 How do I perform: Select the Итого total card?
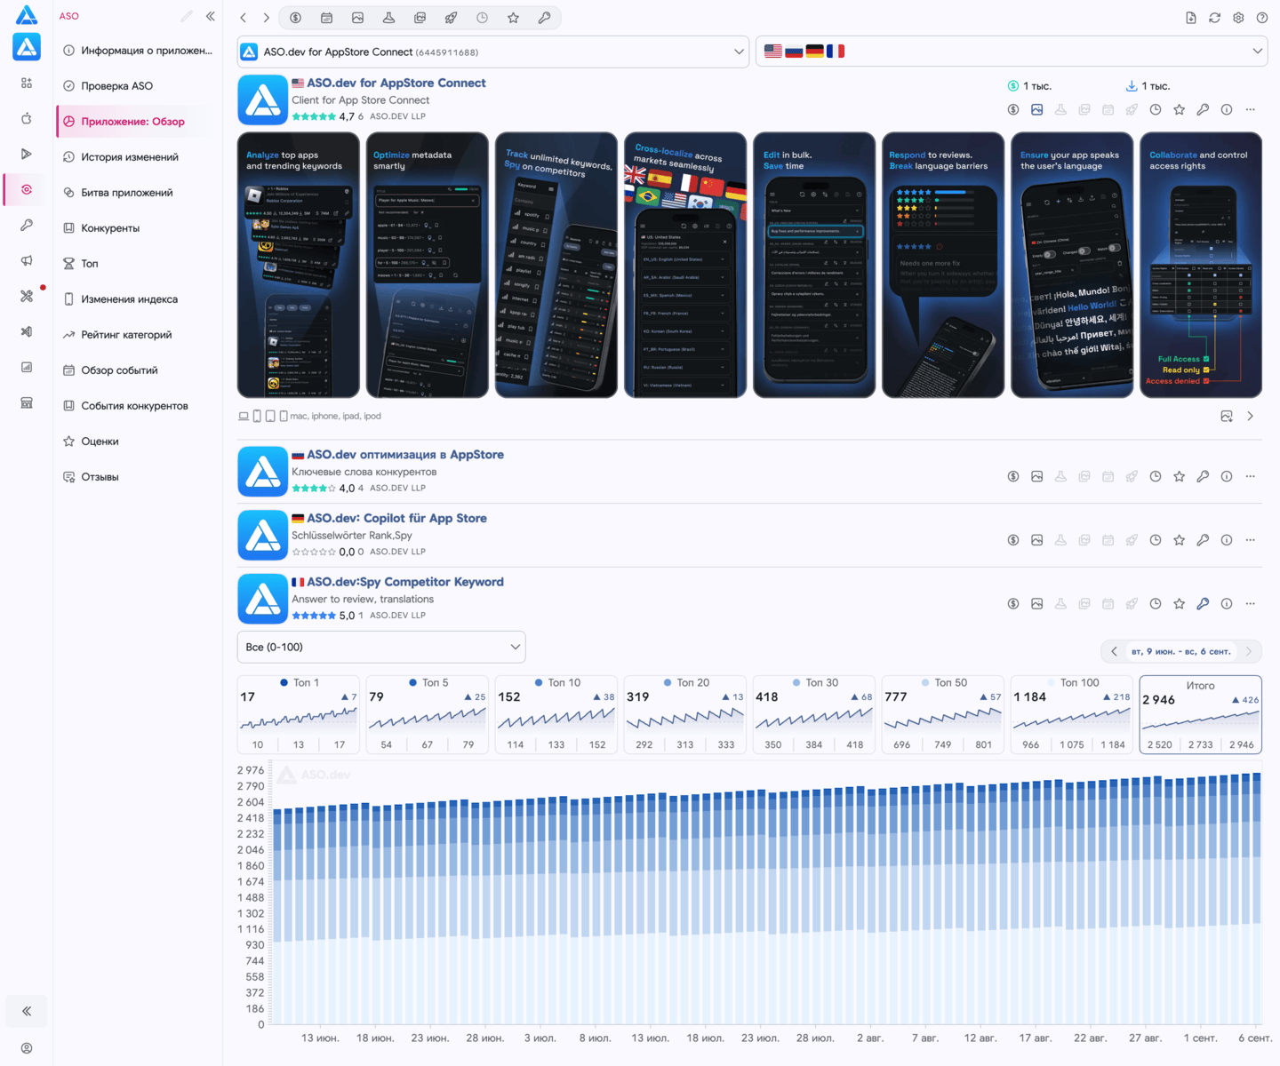[1201, 714]
